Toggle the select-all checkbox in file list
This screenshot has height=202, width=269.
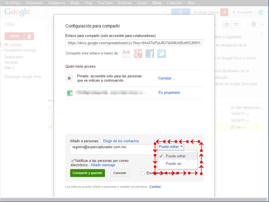(50, 108)
